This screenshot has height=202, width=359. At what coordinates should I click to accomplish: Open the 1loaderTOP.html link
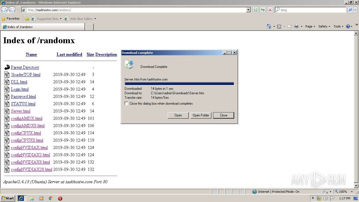(26, 75)
